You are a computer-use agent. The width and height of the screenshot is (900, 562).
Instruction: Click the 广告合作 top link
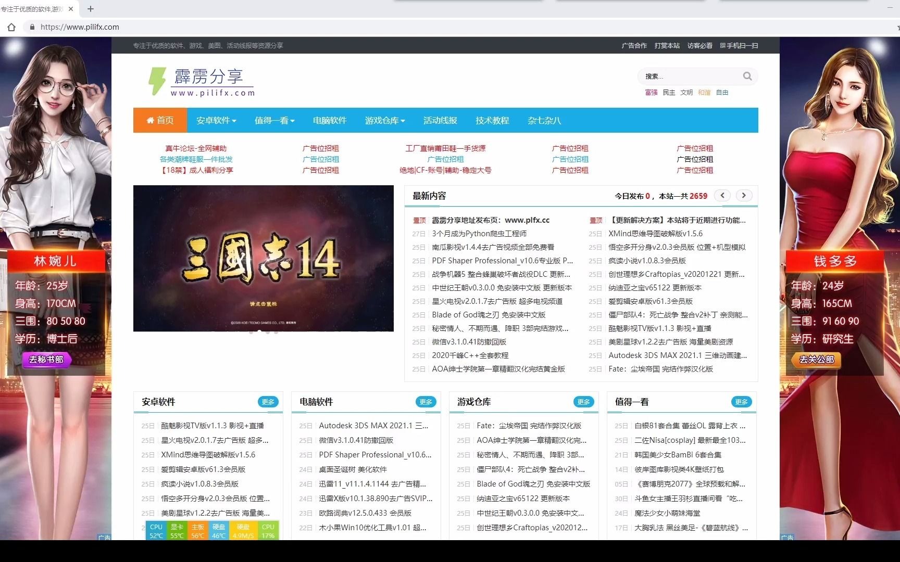[634, 46]
